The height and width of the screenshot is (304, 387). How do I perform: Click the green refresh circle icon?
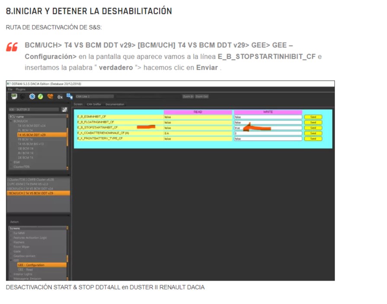click(x=41, y=97)
